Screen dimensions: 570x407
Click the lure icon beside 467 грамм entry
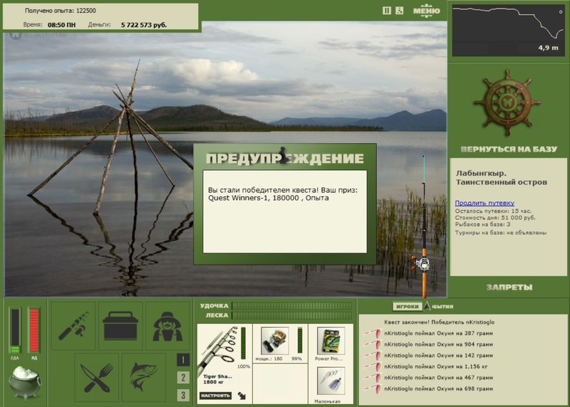click(373, 378)
